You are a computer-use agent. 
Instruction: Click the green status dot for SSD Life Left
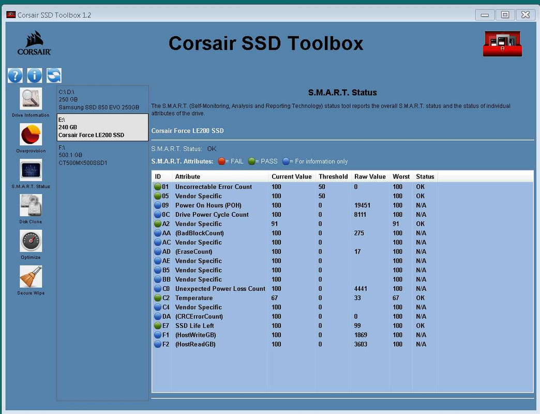pyautogui.click(x=158, y=326)
